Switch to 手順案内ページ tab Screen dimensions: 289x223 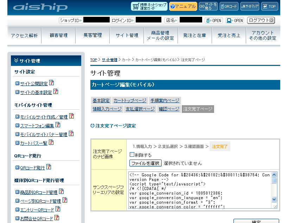point(165,101)
